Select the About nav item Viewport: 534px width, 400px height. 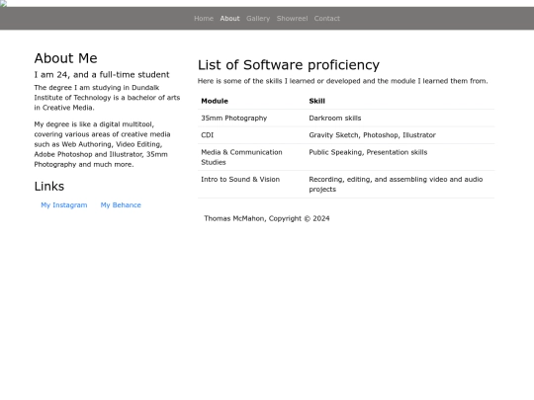click(229, 19)
